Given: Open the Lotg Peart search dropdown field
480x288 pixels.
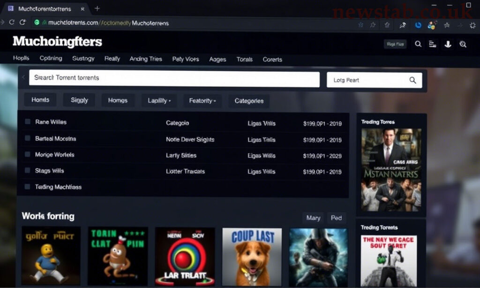Looking at the screenshot, I should (366, 80).
